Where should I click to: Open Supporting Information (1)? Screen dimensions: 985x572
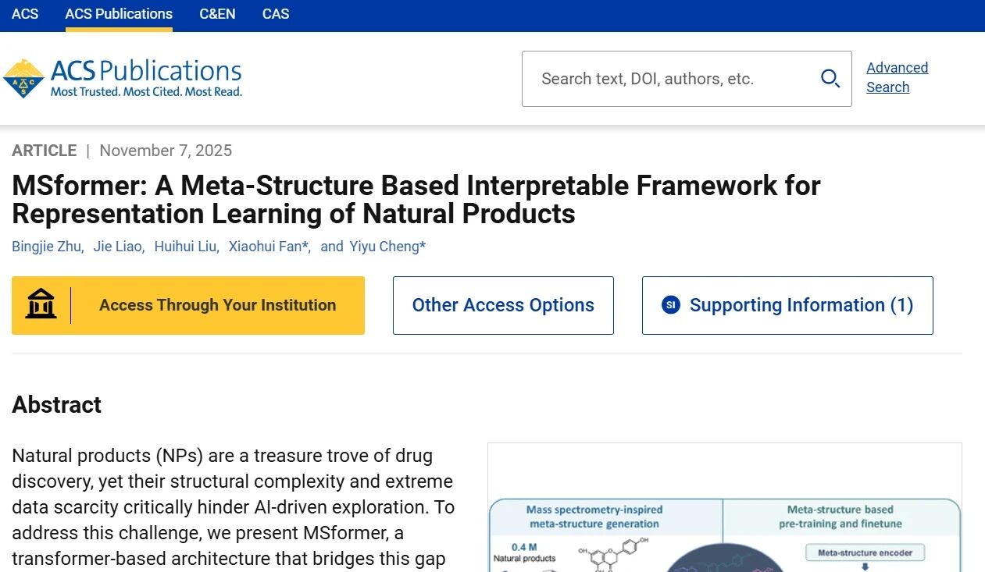click(787, 305)
